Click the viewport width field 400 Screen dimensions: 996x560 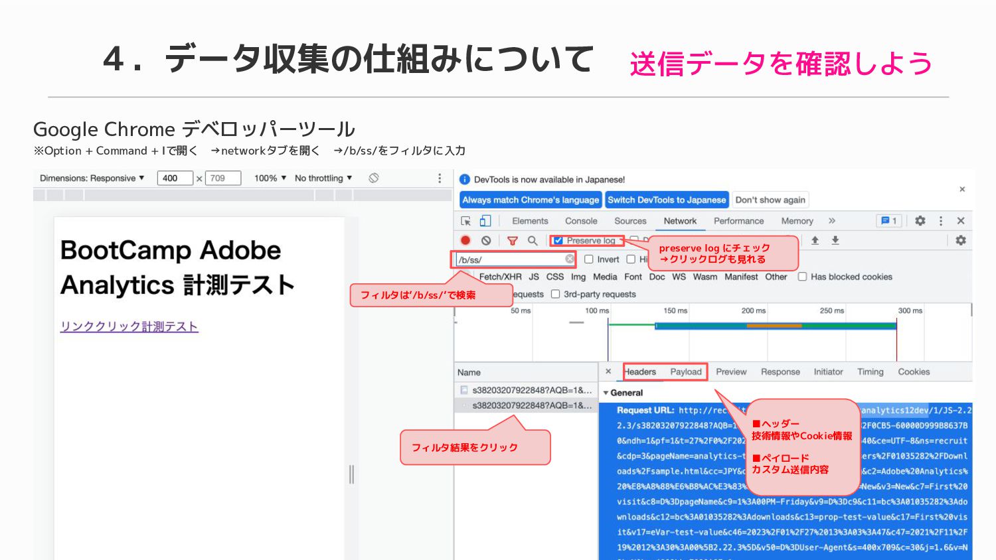tap(175, 178)
